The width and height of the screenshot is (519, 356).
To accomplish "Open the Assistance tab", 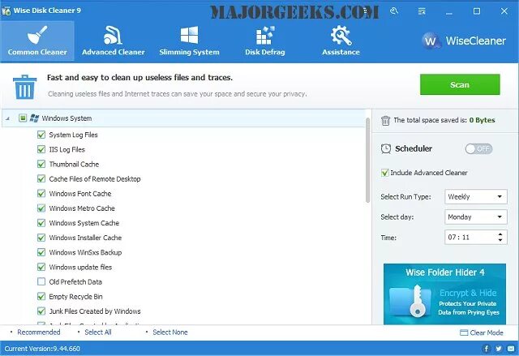I will (x=341, y=41).
